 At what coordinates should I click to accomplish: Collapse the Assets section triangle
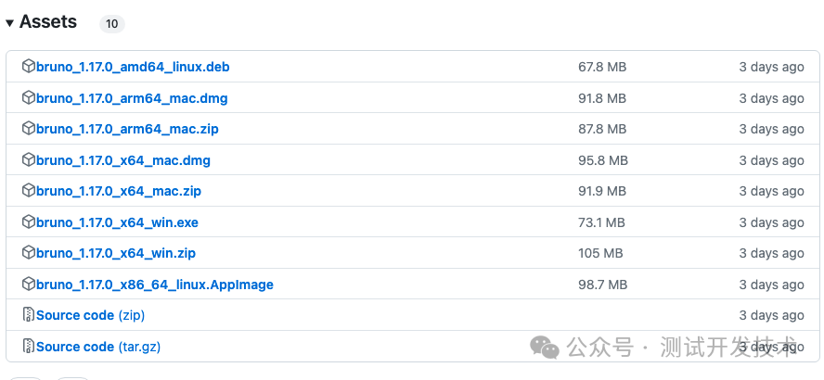click(x=9, y=23)
